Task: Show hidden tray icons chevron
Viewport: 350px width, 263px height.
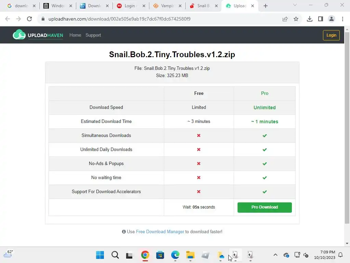Action: [275, 255]
